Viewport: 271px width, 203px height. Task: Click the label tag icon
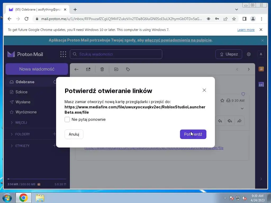[x=128, y=69]
